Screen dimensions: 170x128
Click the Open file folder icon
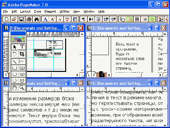14,19
